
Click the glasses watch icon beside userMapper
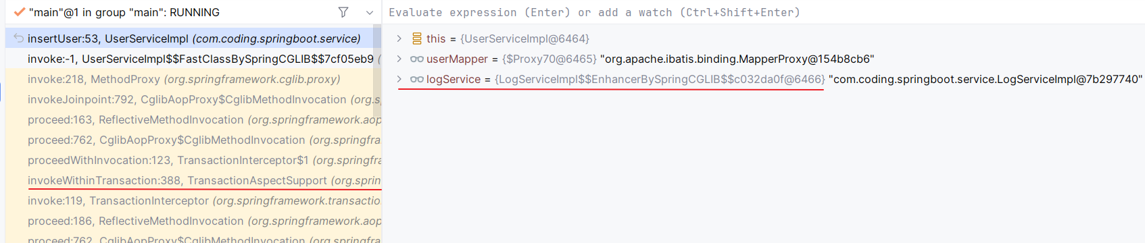coord(417,59)
